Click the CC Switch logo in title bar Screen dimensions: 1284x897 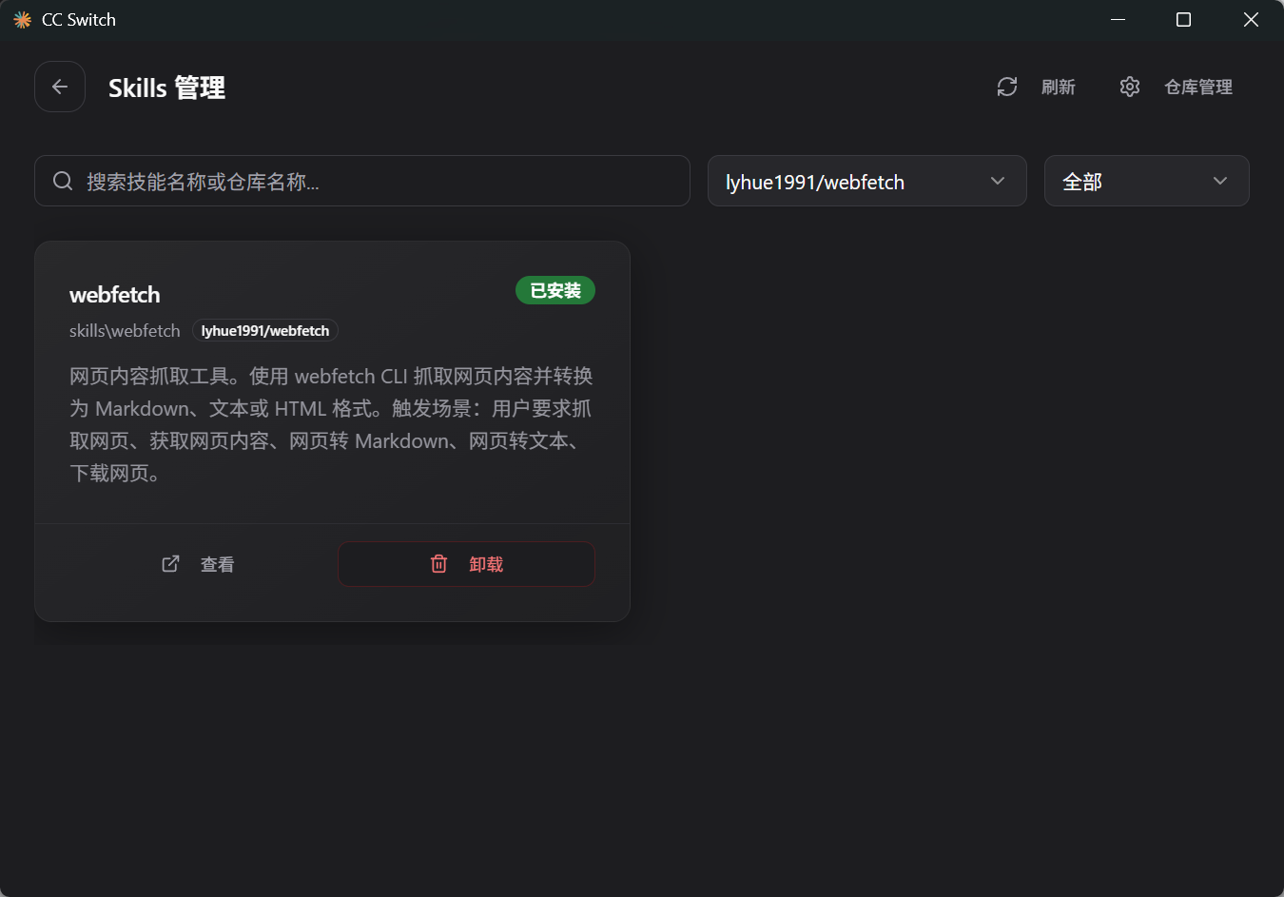pyautogui.click(x=22, y=20)
